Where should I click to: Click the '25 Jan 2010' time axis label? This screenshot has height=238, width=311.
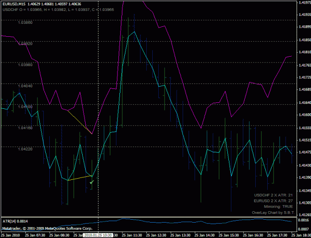(10, 235)
